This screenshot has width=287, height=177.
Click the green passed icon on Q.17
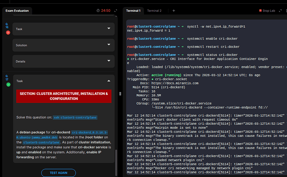(x=8, y=85)
